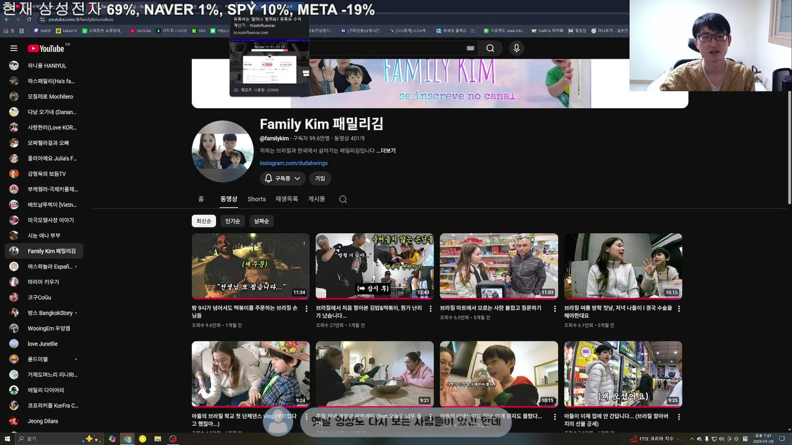The width and height of the screenshot is (792, 445).
Task: Open thumbnail with 9:21 duration
Action: 375,374
